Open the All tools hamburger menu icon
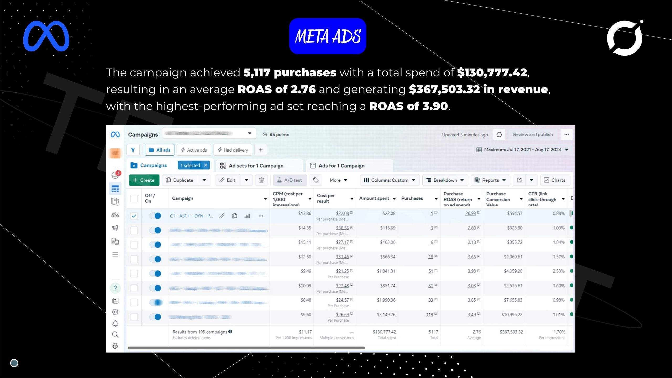Viewport: 672px width, 378px height. [115, 255]
